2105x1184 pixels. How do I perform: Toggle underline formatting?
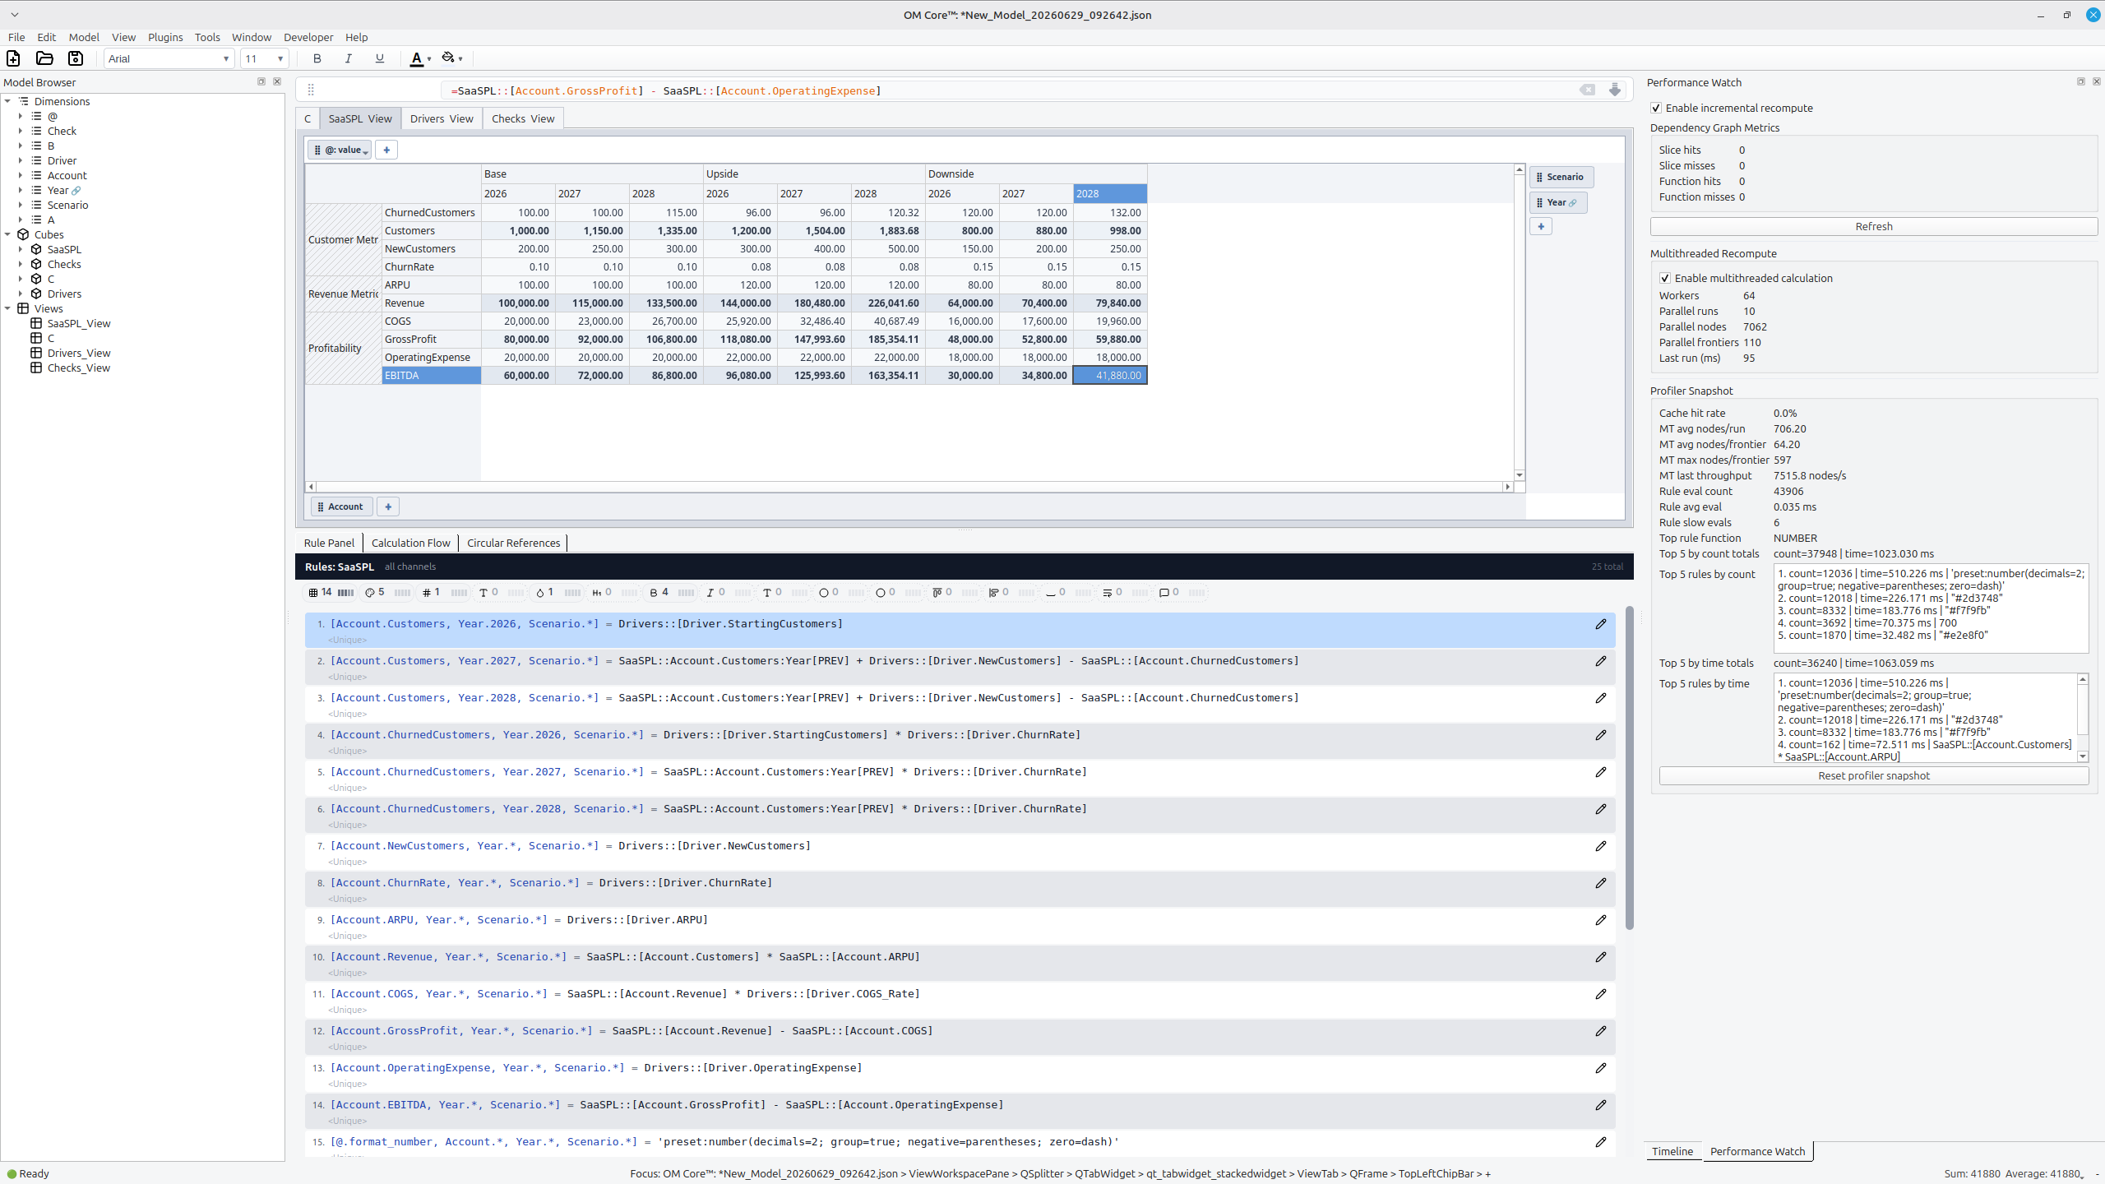click(x=379, y=58)
